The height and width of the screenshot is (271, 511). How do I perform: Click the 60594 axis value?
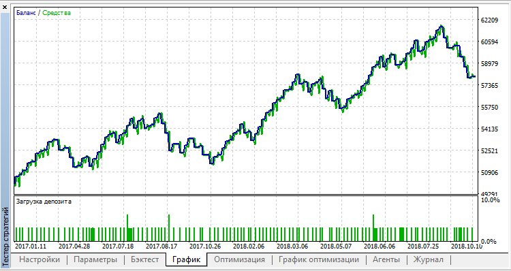tap(489, 42)
